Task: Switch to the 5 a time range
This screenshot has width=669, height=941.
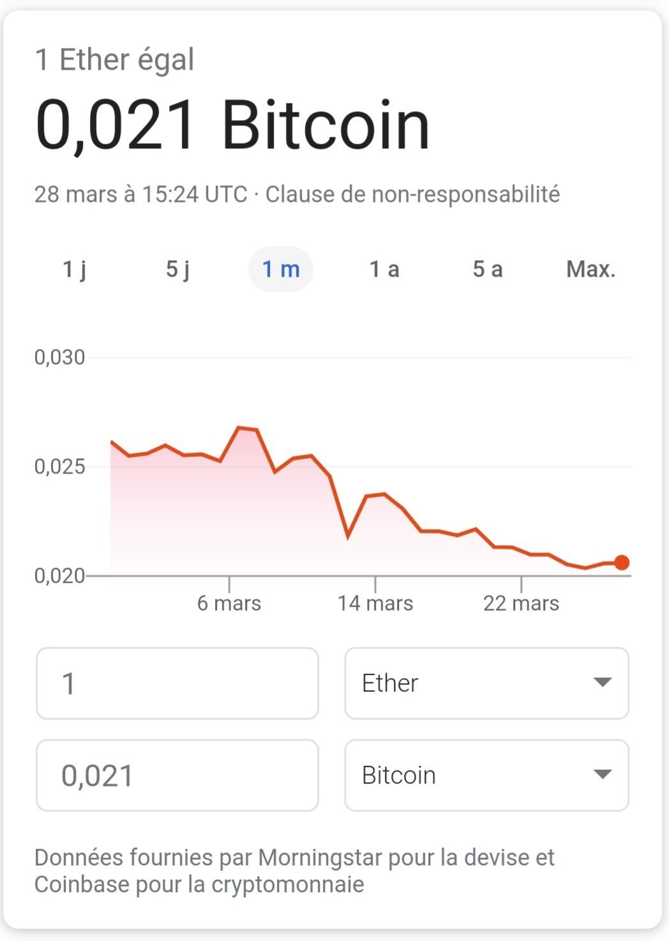Action: 488,269
